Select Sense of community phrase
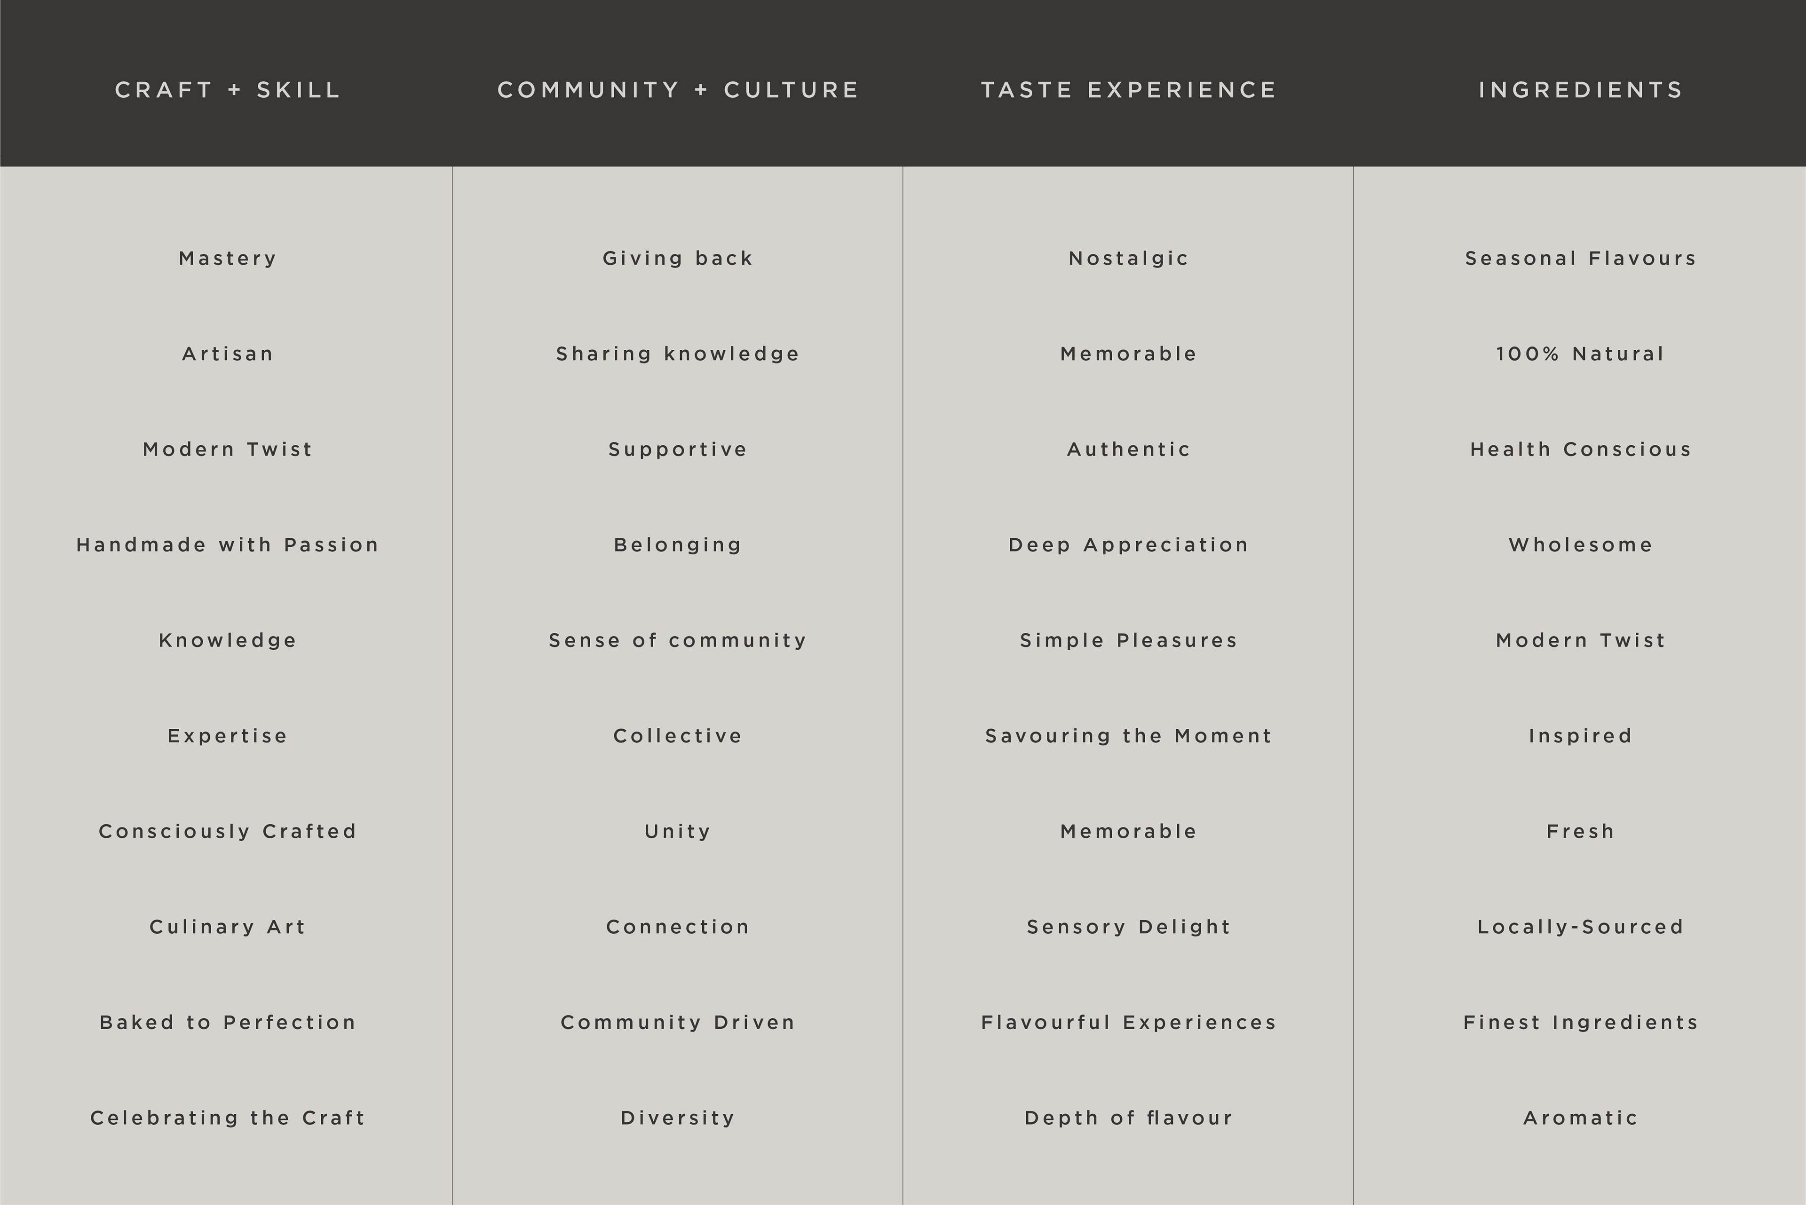 coord(678,641)
